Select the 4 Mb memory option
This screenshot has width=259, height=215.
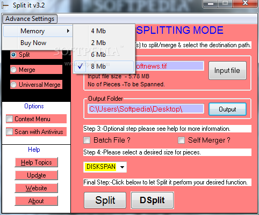click(x=104, y=31)
